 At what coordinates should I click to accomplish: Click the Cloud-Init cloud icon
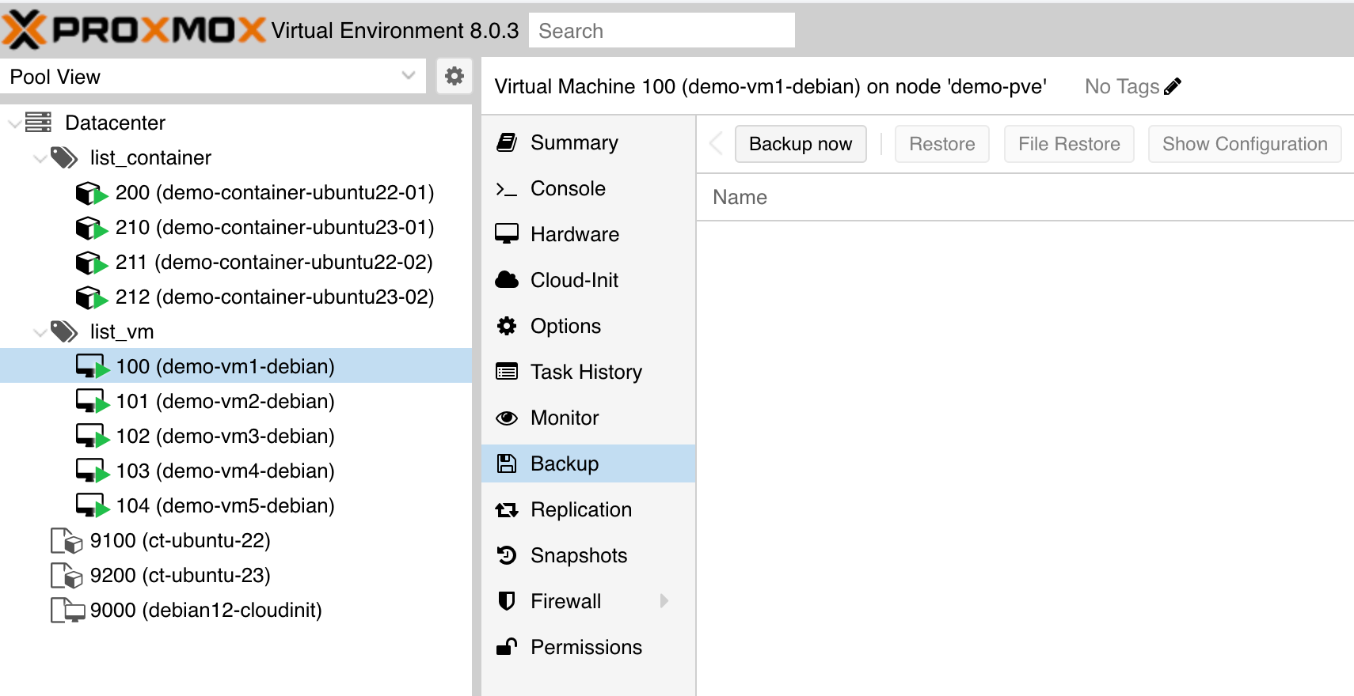tap(507, 280)
